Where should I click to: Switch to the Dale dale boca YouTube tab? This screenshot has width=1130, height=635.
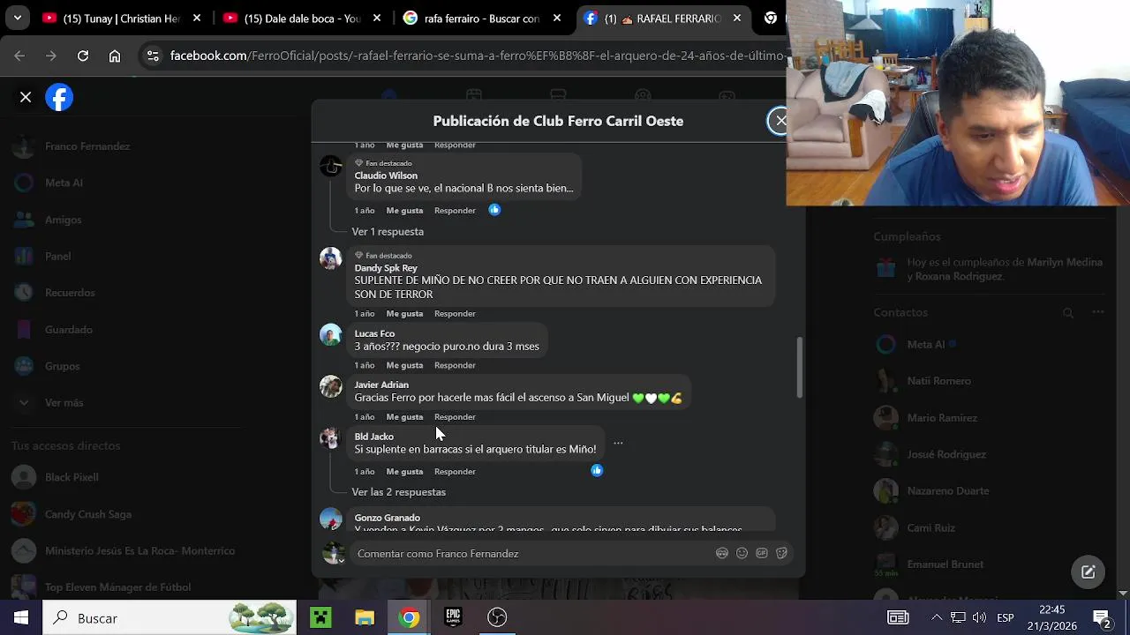point(302,18)
